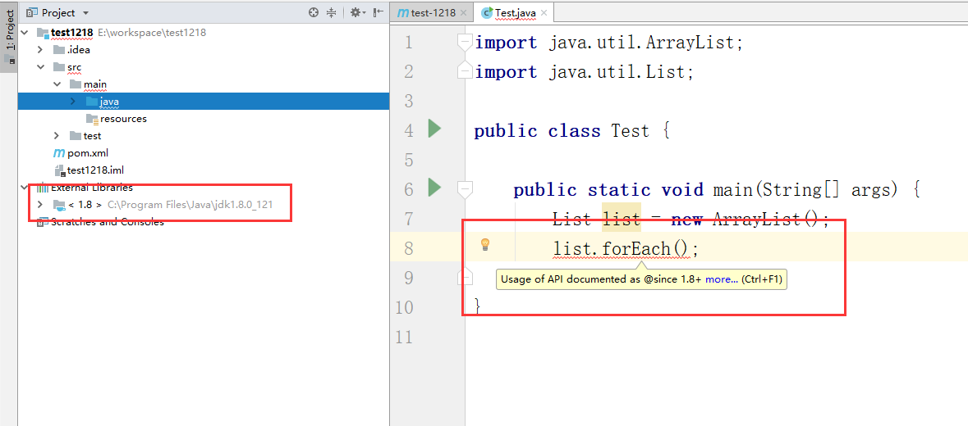Click the External Libraries icon
This screenshot has width=968, height=426.
point(43,188)
